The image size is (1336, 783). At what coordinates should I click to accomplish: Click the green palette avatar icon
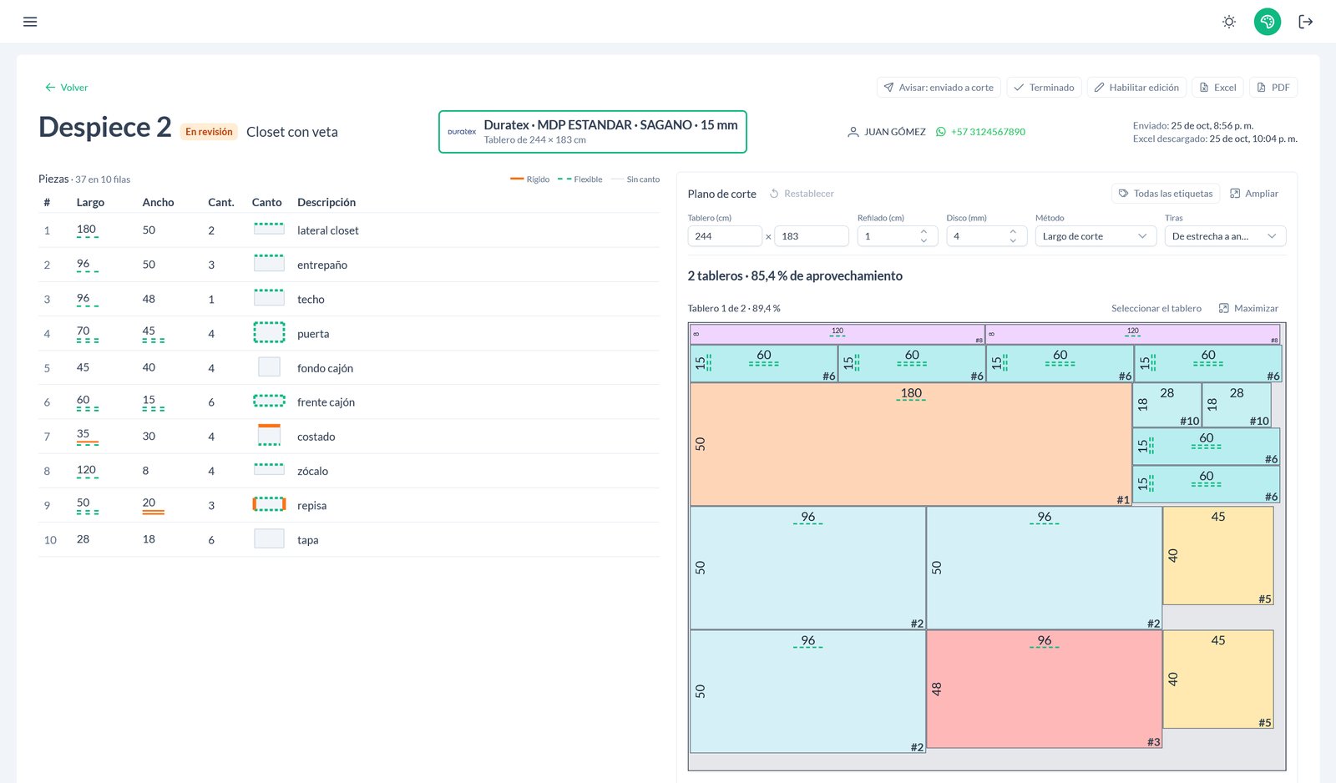pyautogui.click(x=1268, y=22)
